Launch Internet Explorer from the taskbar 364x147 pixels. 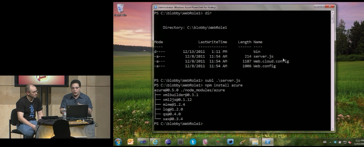[155, 142]
